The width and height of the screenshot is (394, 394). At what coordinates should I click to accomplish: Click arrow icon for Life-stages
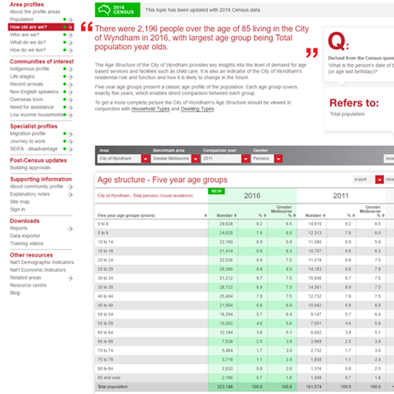pos(70,77)
